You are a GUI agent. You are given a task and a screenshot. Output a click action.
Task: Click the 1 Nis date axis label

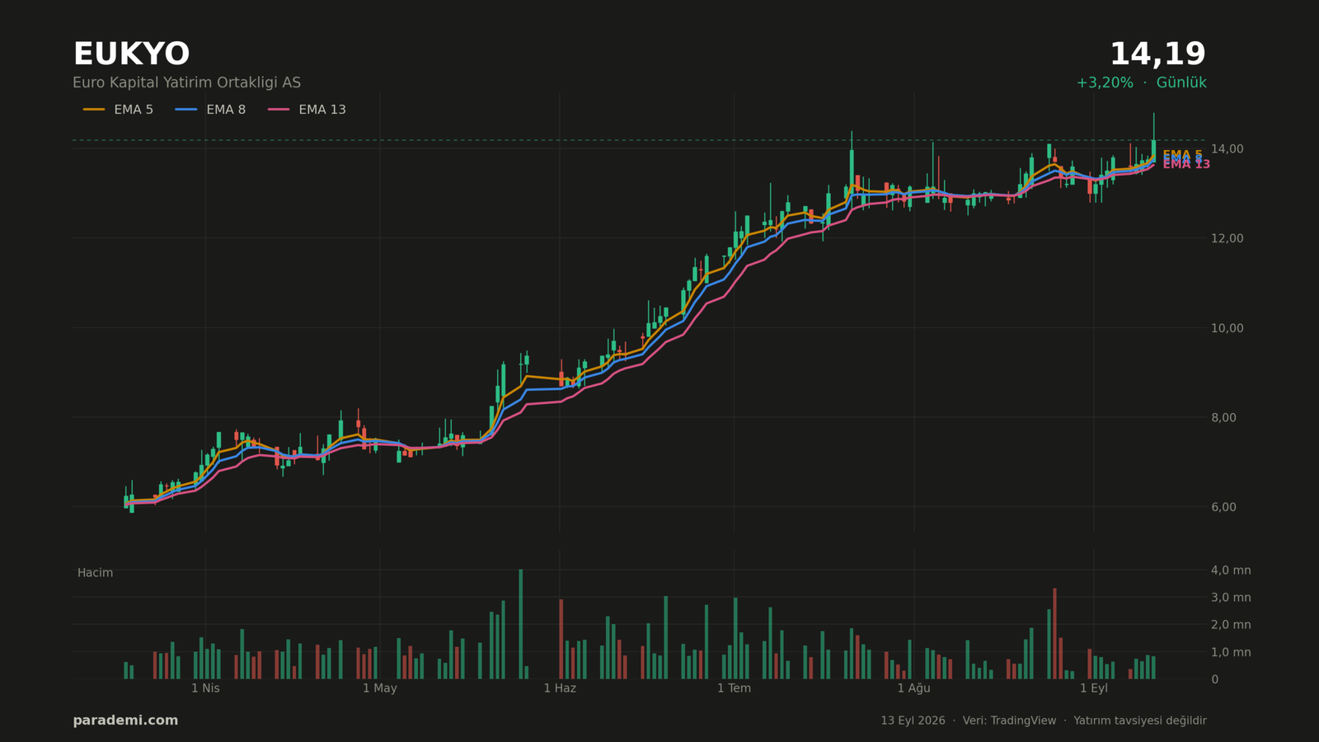[205, 688]
